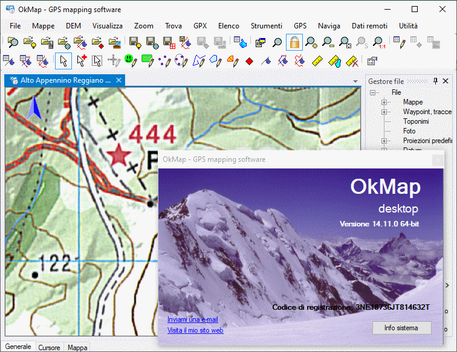Switch to the Cursore tab
The height and width of the screenshot is (352, 457).
pyautogui.click(x=49, y=348)
